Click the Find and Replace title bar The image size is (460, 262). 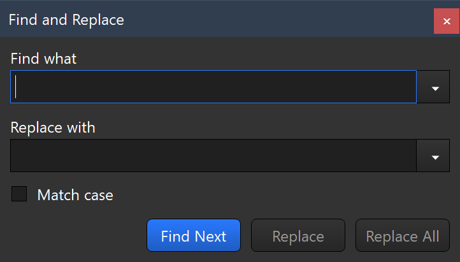191,20
